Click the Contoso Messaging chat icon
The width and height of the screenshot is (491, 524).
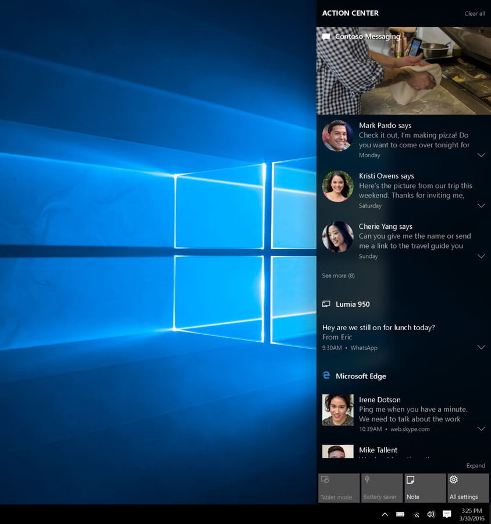click(x=326, y=37)
